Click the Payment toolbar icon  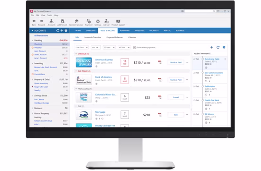[x=88, y=21]
